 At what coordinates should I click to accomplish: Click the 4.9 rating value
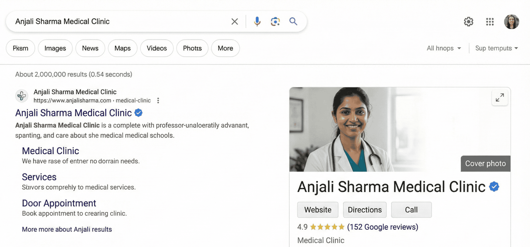pos(302,227)
